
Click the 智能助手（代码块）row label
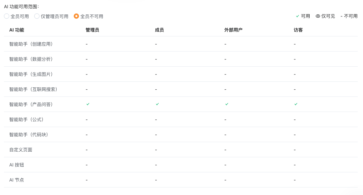click(29, 135)
